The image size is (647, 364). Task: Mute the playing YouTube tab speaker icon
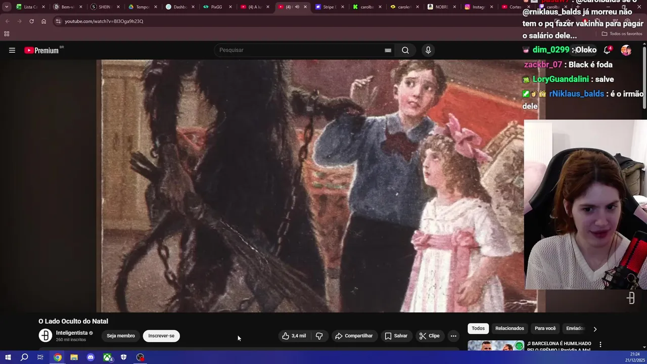(297, 7)
